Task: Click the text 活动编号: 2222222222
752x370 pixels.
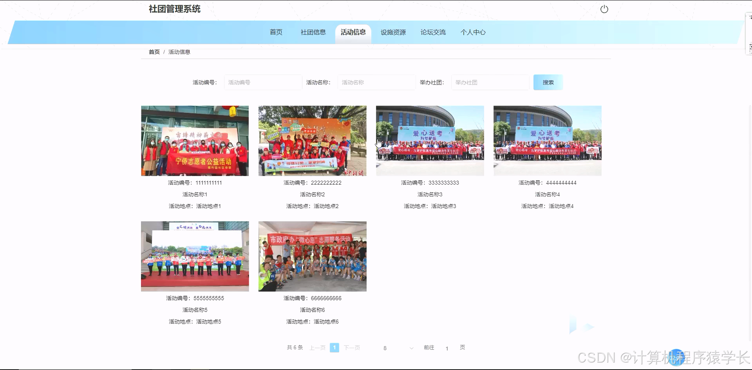Action: pos(313,183)
